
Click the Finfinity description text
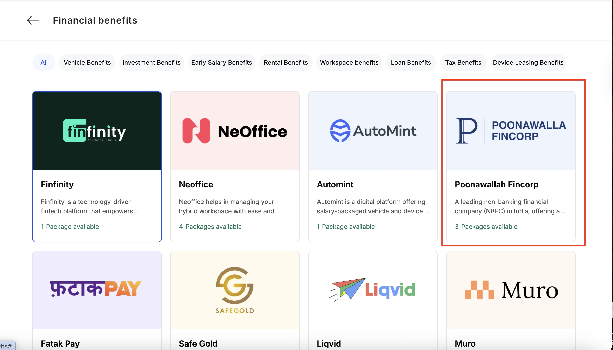point(90,206)
